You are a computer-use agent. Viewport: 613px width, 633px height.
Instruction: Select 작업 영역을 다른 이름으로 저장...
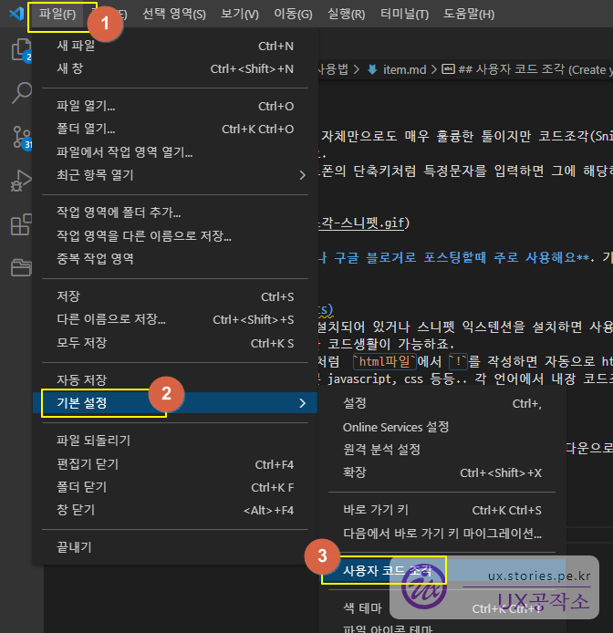click(175, 235)
